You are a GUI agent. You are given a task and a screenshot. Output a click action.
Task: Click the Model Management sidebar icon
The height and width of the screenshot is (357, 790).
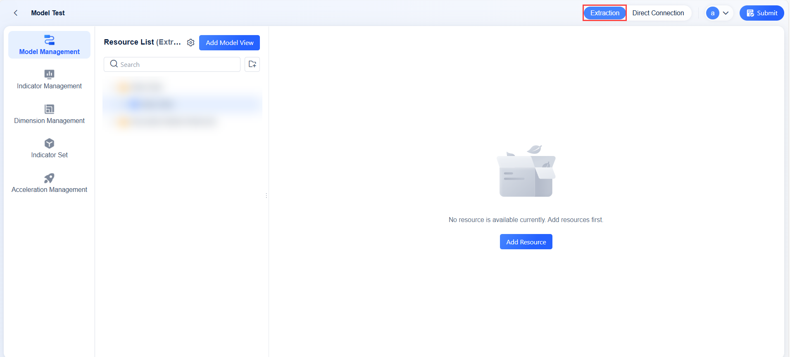50,40
